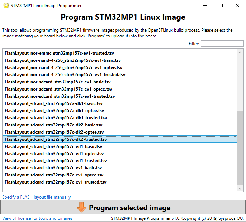Select FlashLayout_nor-emmc_stm32mp157c-ev1-trusted.tsv
246x222 pixels.
coord(120,53)
